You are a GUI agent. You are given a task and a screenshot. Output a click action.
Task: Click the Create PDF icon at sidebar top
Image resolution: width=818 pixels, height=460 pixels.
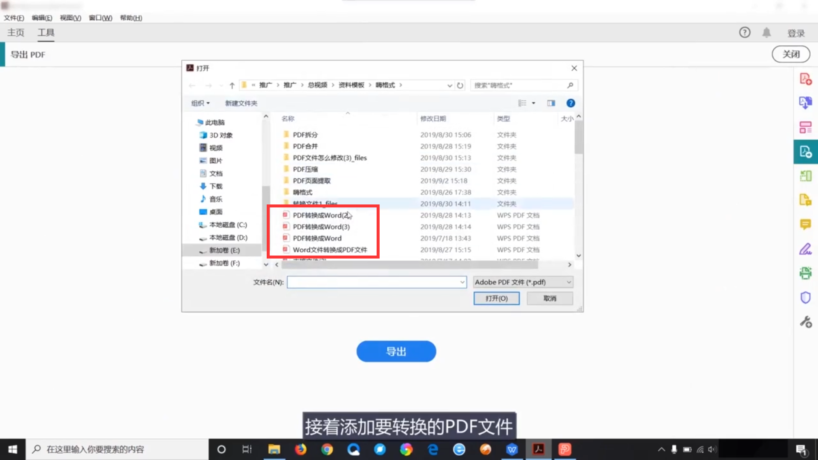point(806,79)
